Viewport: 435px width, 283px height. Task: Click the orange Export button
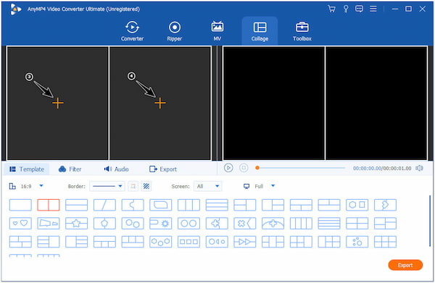405,265
